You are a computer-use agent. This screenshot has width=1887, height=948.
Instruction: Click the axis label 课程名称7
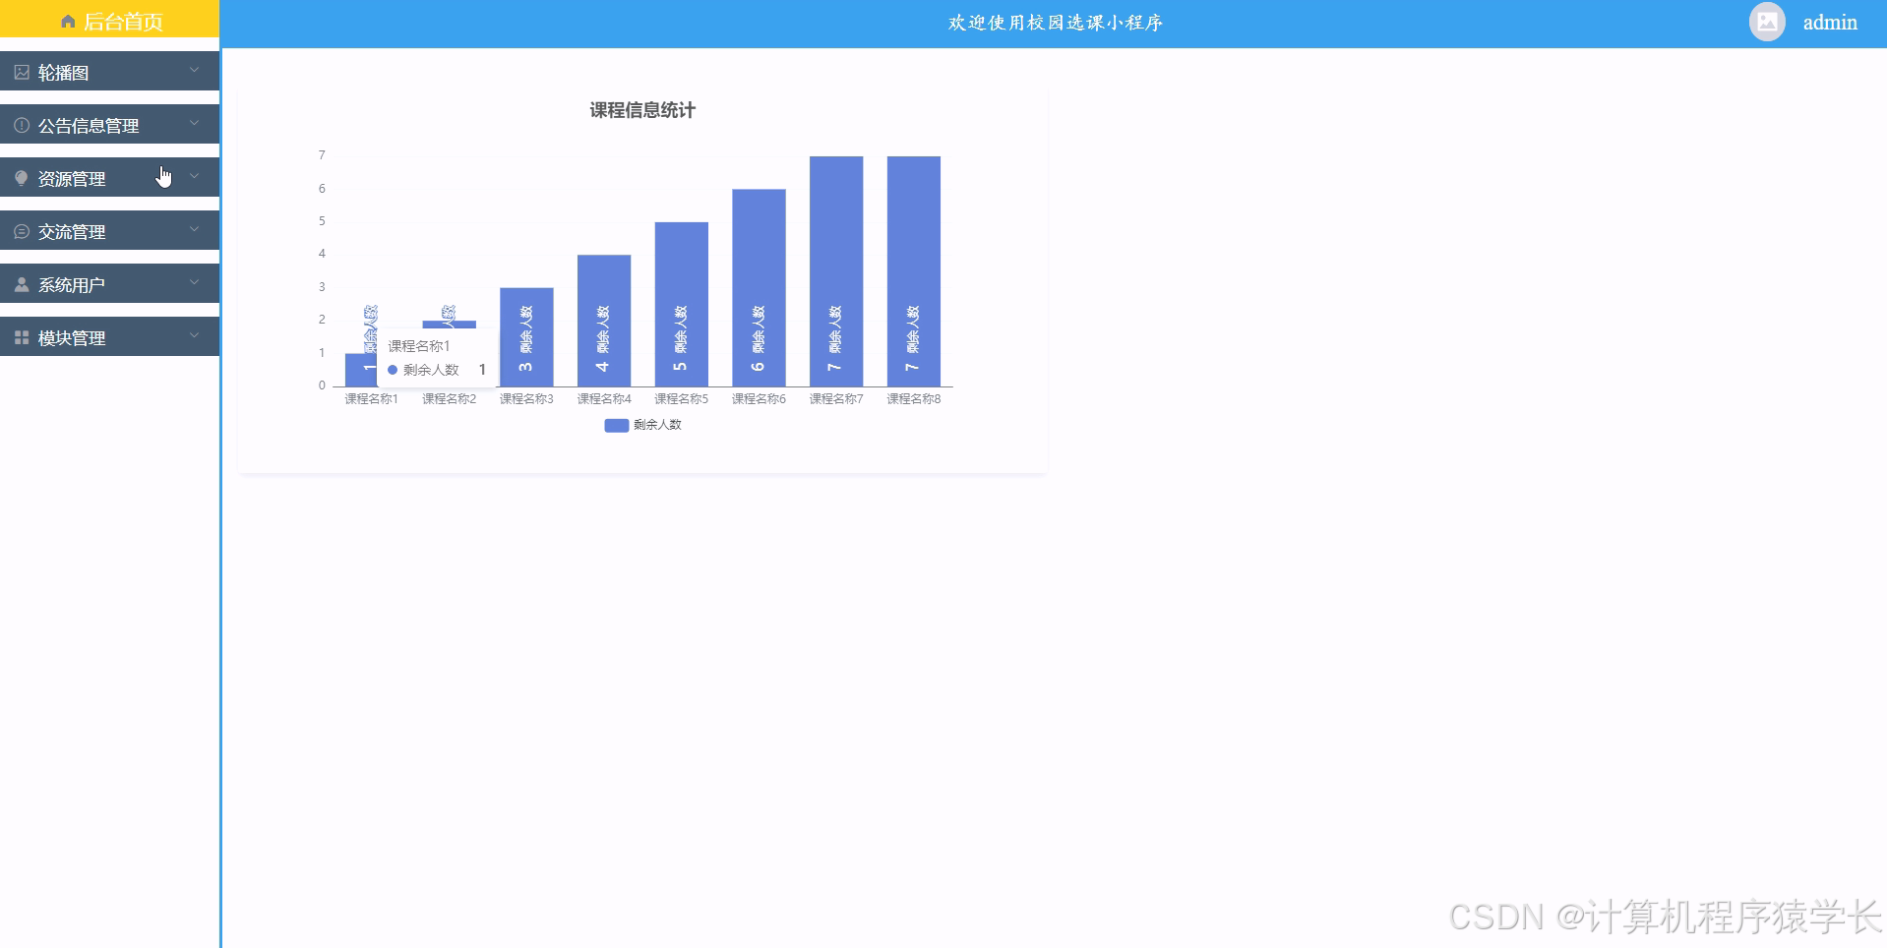836,399
